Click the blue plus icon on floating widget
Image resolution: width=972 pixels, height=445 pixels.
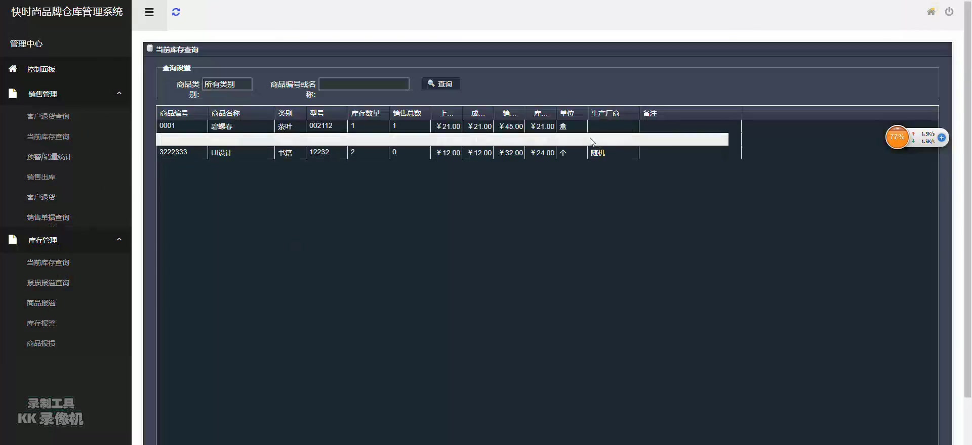coord(942,138)
